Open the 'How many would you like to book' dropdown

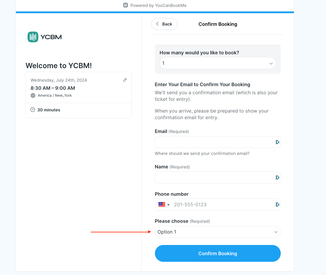coord(218,63)
